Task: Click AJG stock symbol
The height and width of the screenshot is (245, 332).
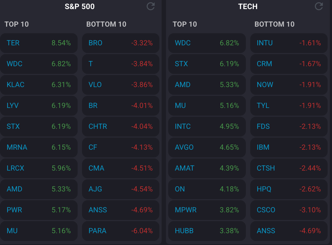Action: [96, 189]
